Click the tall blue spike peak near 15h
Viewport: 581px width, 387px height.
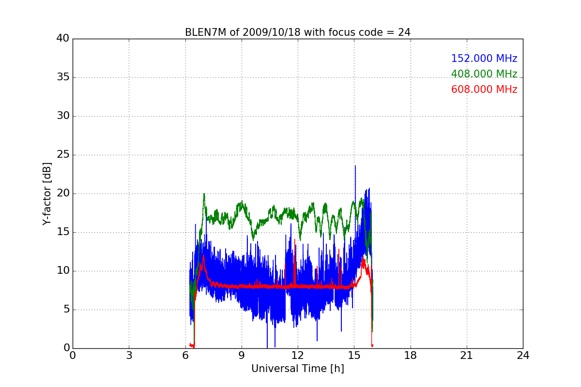tap(355, 166)
